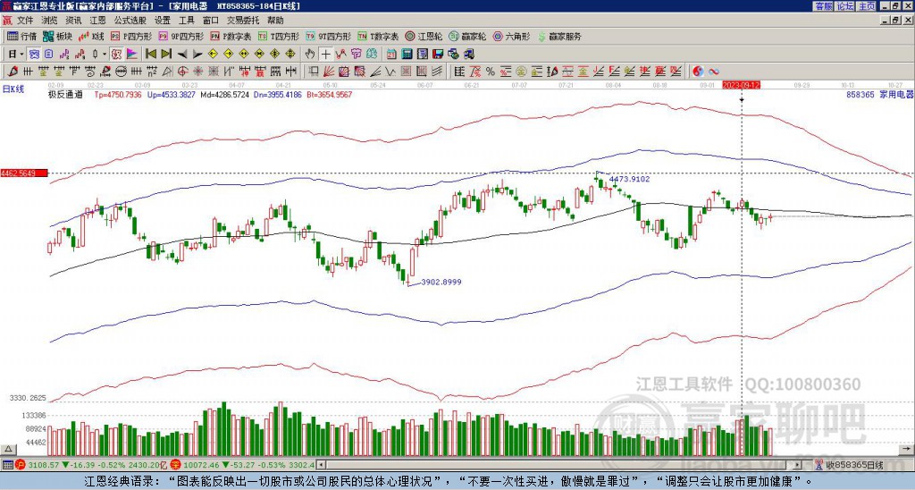Open the 行情 market quotes view
The height and width of the screenshot is (490, 915).
point(21,36)
